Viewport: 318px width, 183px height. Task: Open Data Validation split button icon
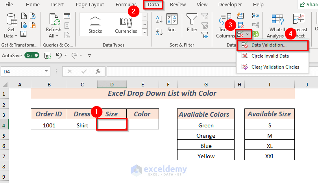240,34
